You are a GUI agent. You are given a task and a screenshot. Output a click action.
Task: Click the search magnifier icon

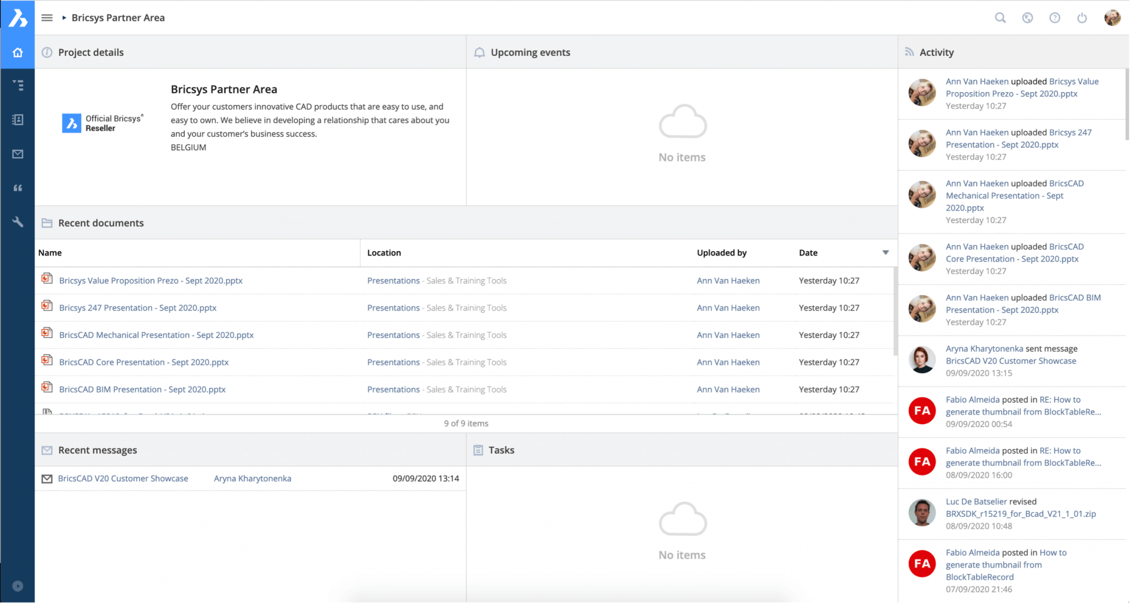tap(1000, 18)
